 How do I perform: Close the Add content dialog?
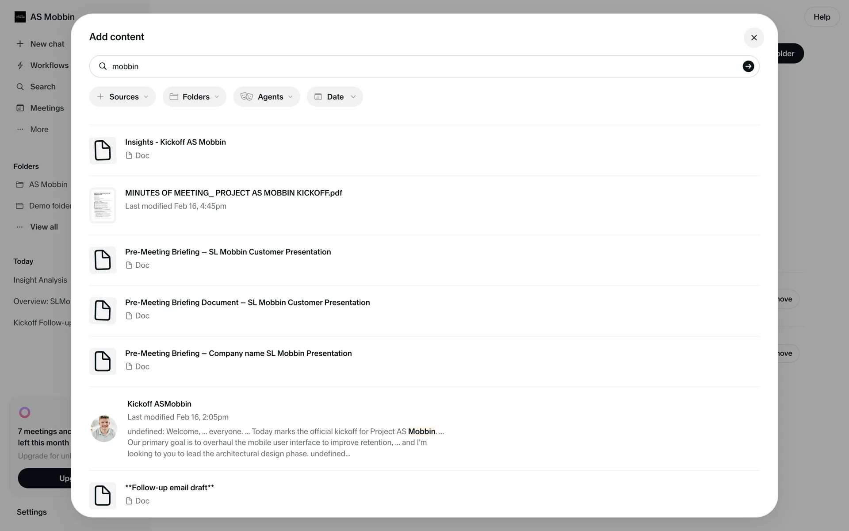click(x=754, y=38)
